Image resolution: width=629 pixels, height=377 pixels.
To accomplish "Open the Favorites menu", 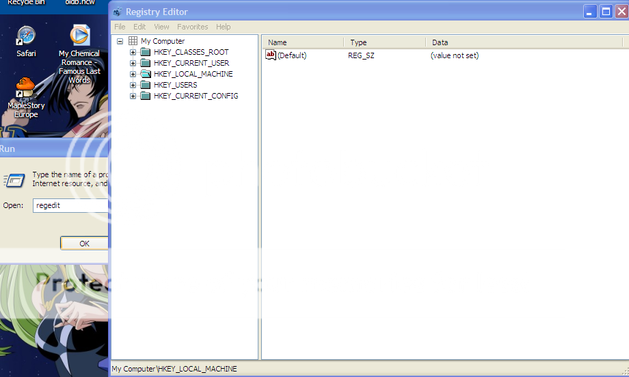I will tap(192, 27).
